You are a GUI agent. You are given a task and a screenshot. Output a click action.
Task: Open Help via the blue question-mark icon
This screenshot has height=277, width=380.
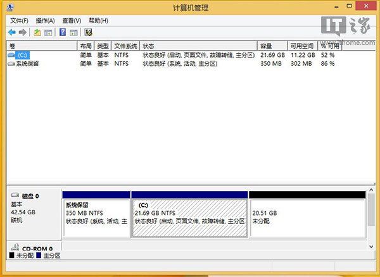(x=63, y=32)
